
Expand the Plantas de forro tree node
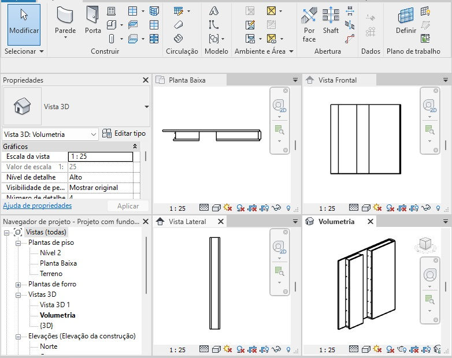click(x=18, y=285)
